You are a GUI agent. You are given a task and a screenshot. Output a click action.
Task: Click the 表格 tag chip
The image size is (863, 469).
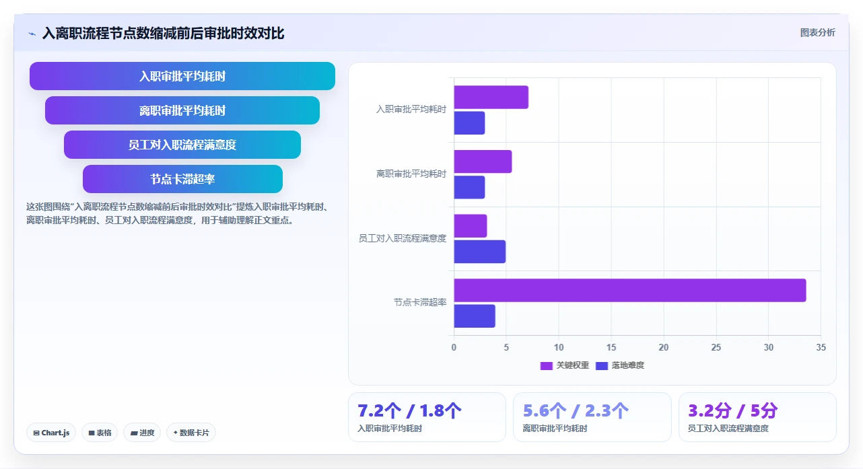click(x=100, y=433)
